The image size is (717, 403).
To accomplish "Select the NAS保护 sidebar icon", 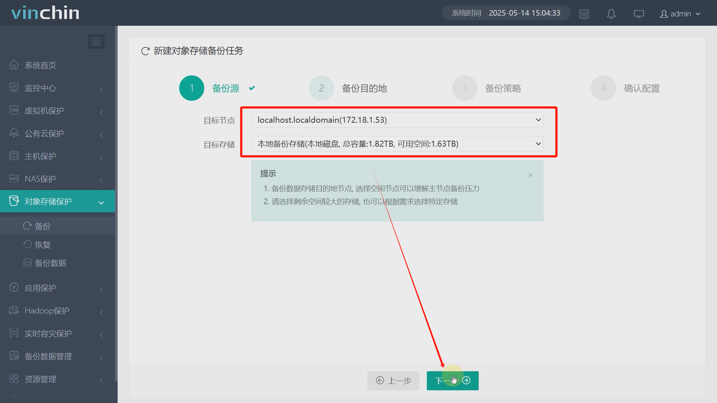I will 14,178.
